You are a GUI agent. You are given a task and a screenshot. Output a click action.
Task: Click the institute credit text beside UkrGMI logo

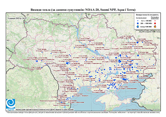[45, 109]
